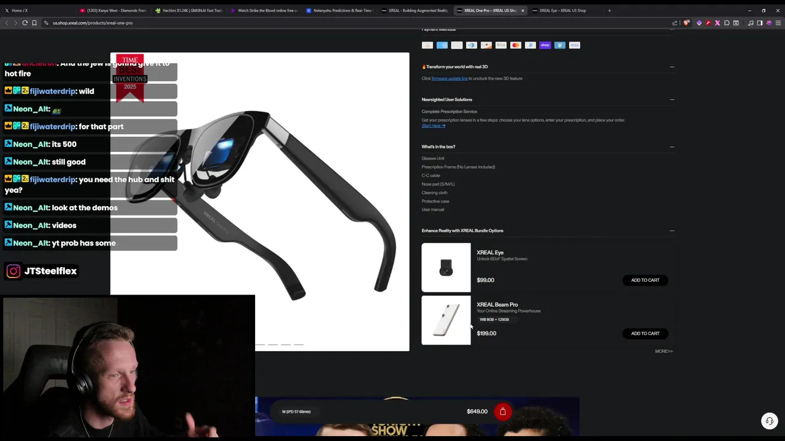This screenshot has width=785, height=441.
Task: Click the PayPal payment icon
Action: [530, 45]
